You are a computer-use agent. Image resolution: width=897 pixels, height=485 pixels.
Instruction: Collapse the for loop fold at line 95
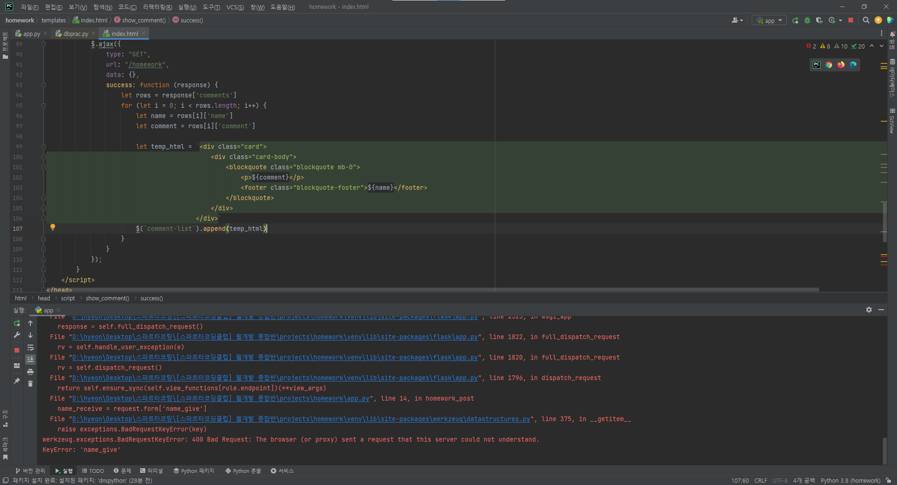[x=43, y=106]
